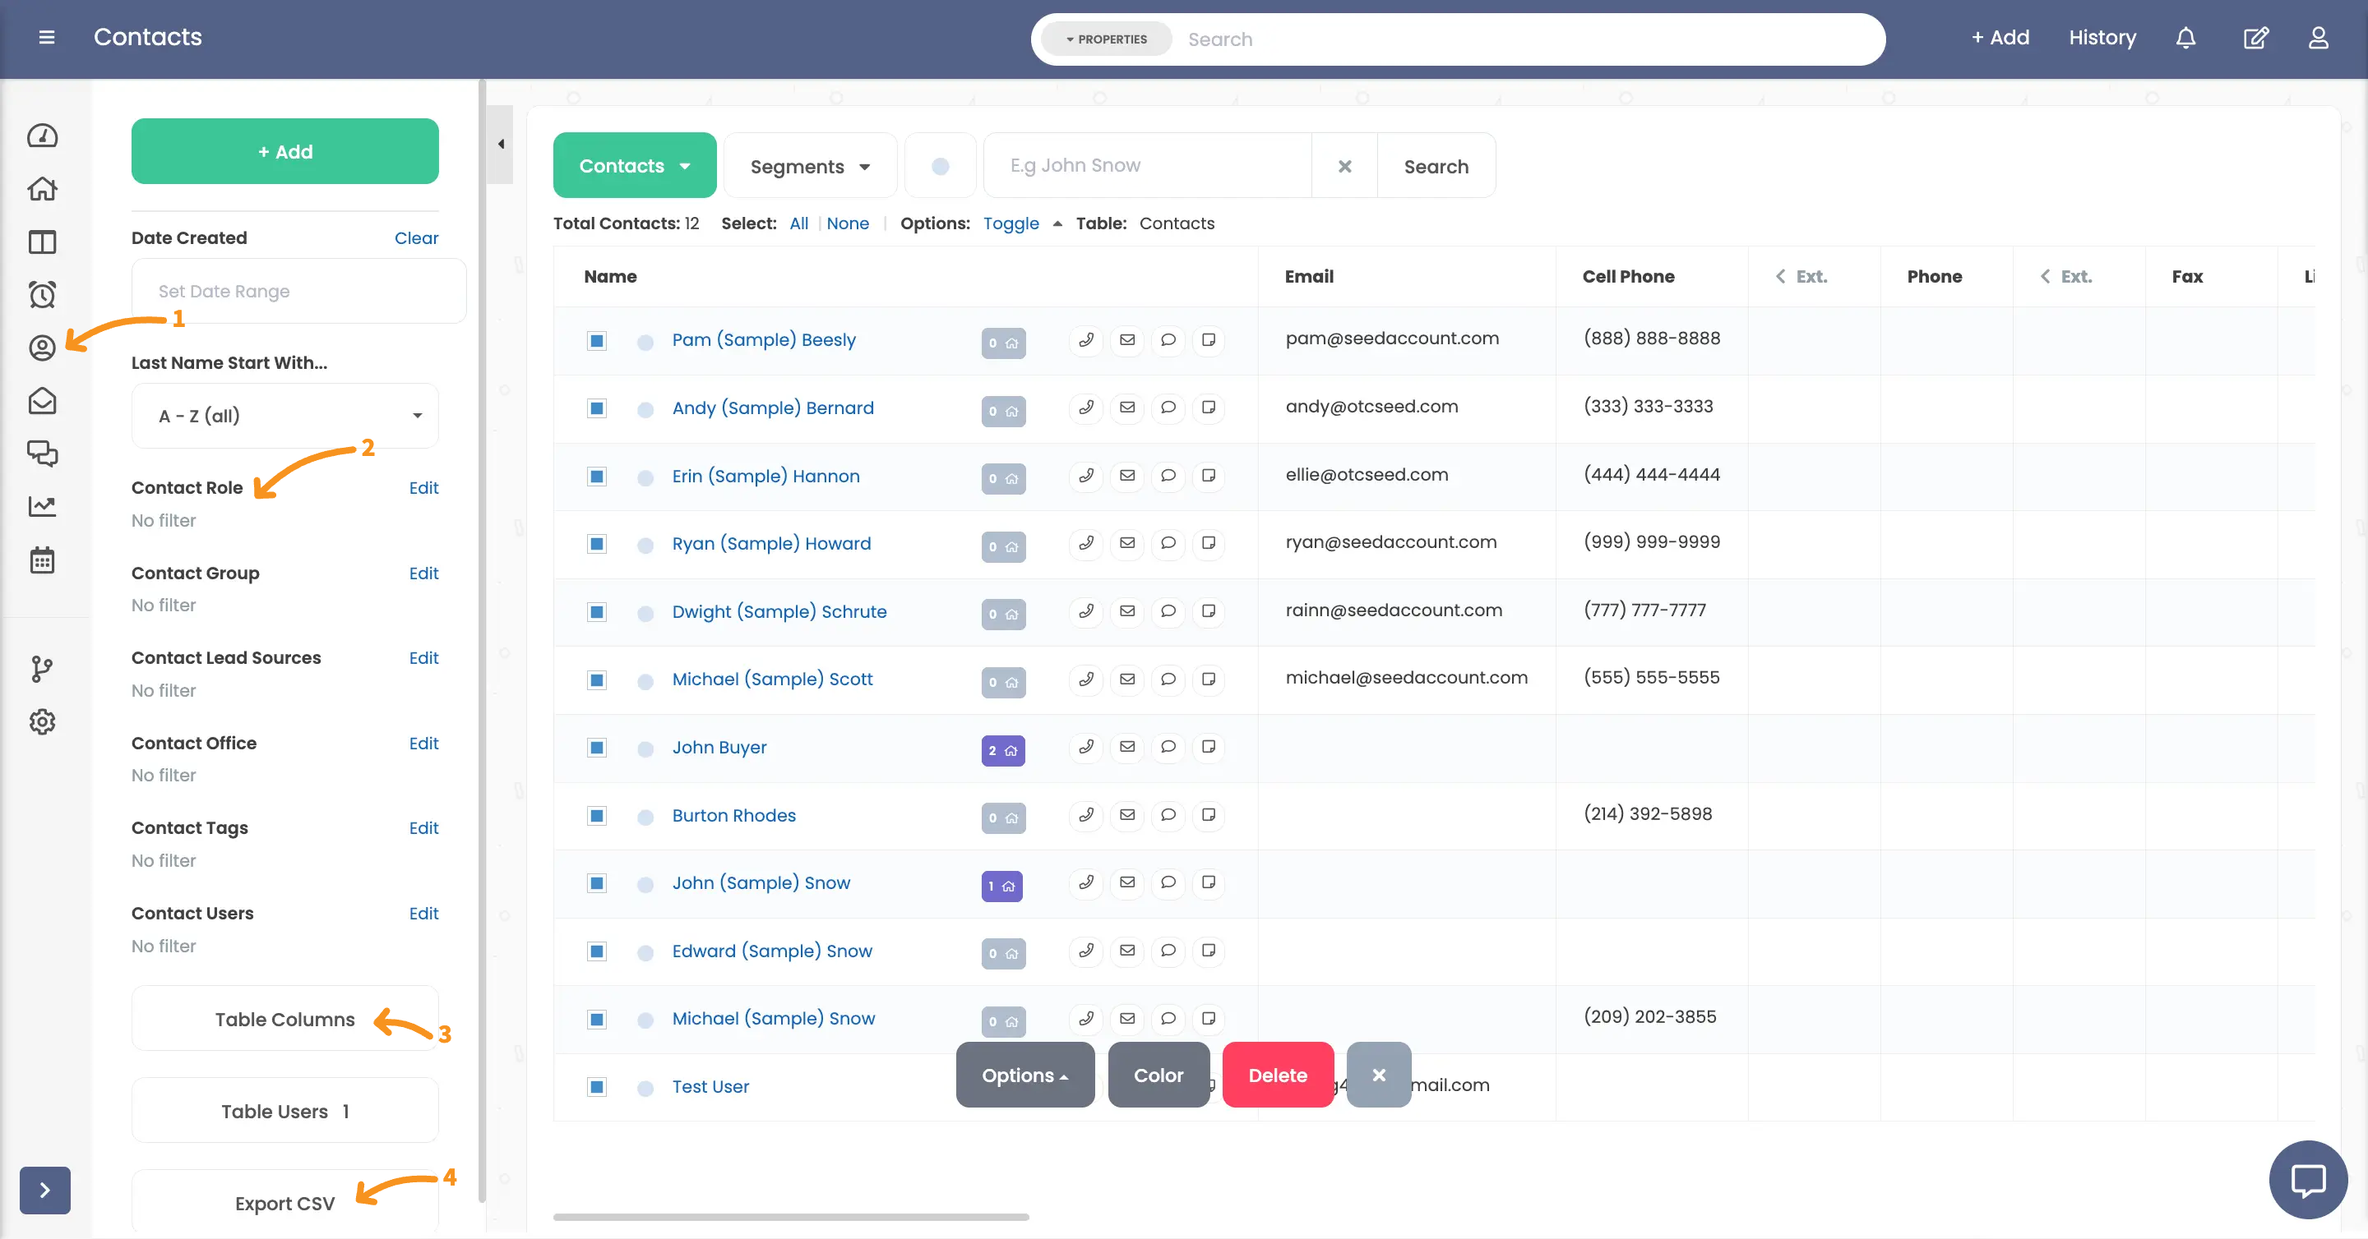Expand the Contacts green dropdown

(x=634, y=165)
